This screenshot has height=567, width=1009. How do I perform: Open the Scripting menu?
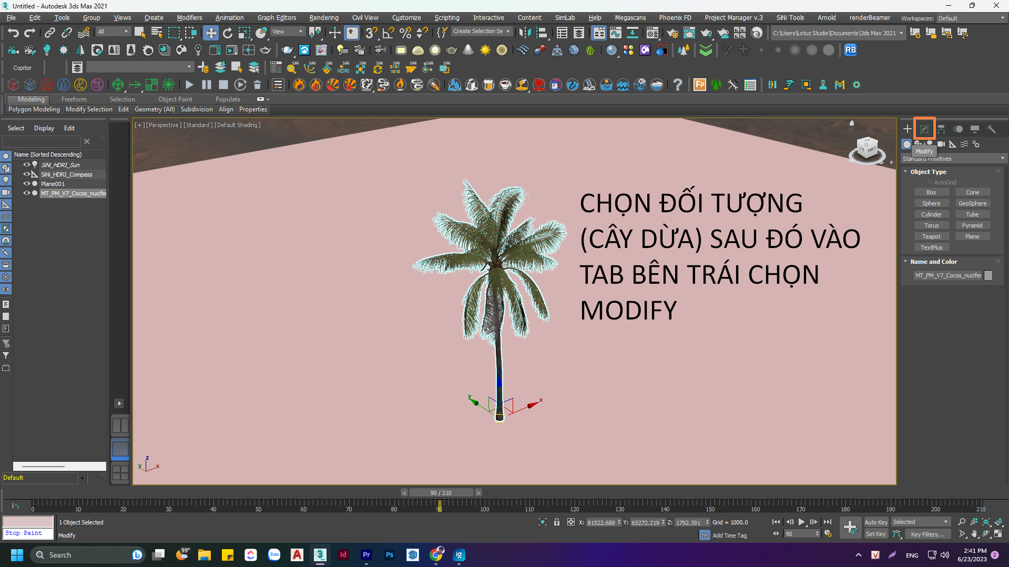pyautogui.click(x=446, y=18)
